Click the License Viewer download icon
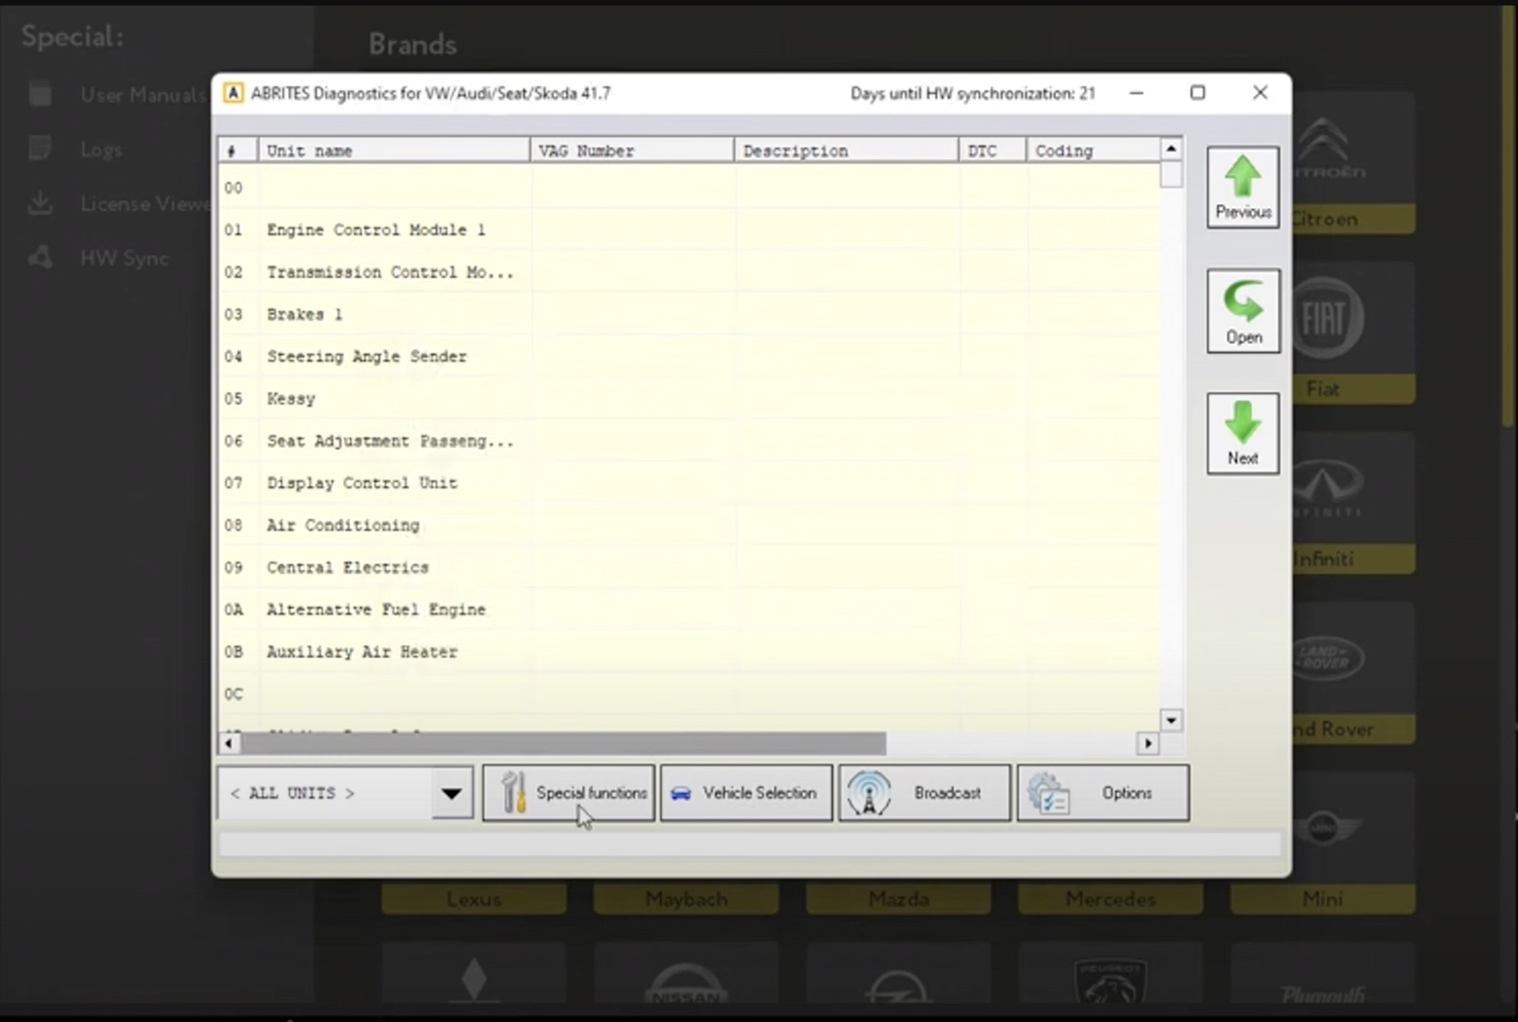The height and width of the screenshot is (1022, 1518). click(40, 203)
